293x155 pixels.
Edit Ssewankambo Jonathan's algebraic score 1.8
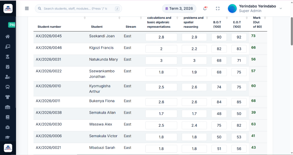pyautogui.click(x=161, y=72)
